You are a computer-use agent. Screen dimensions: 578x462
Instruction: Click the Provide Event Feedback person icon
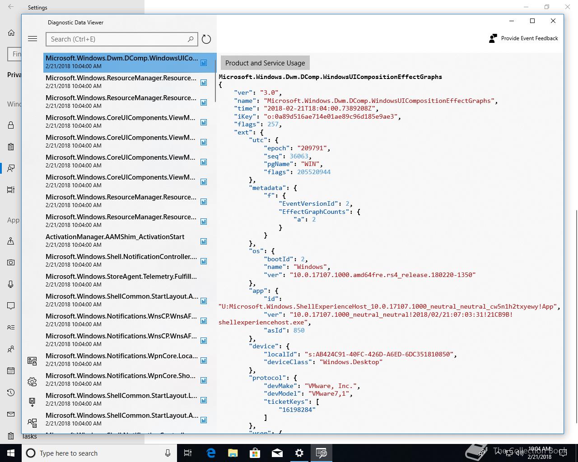point(493,38)
